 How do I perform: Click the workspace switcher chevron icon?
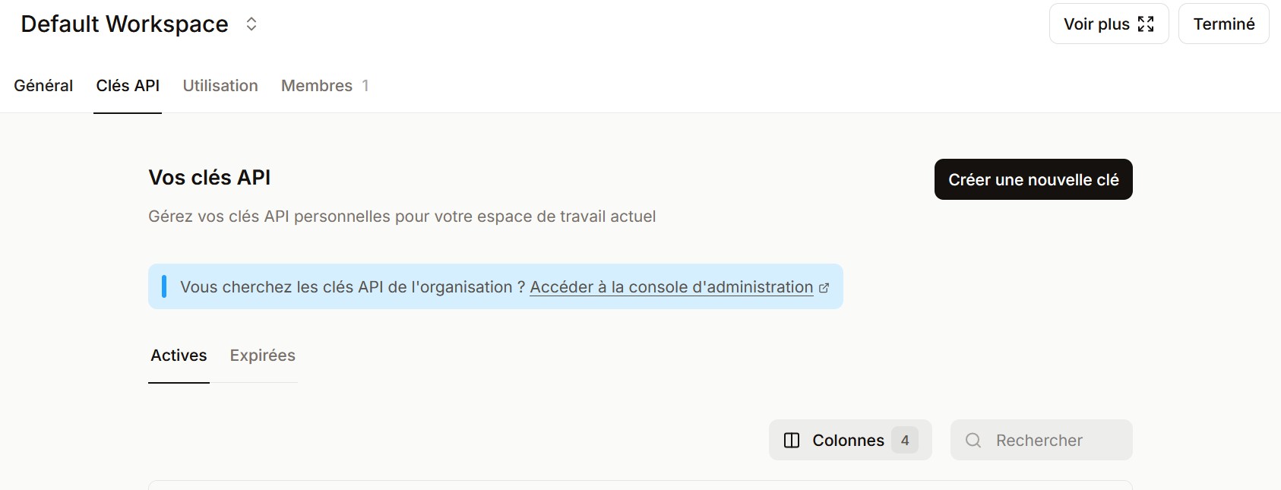[251, 24]
